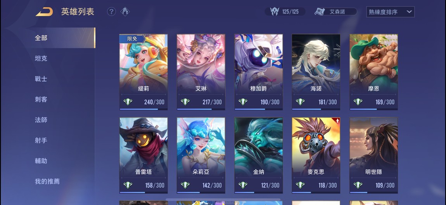This screenshot has width=446, height=205.
Task: Click 海諾's mastery progress bar
Action: click(316, 109)
